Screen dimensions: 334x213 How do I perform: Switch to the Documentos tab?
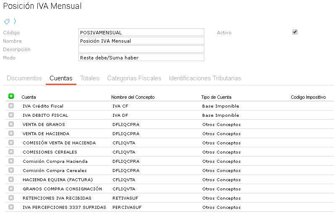24,78
